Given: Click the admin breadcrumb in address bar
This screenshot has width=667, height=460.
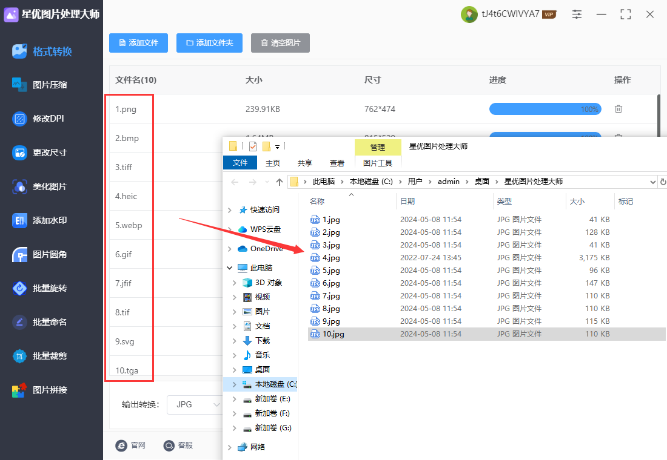Looking at the screenshot, I should pyautogui.click(x=449, y=182).
